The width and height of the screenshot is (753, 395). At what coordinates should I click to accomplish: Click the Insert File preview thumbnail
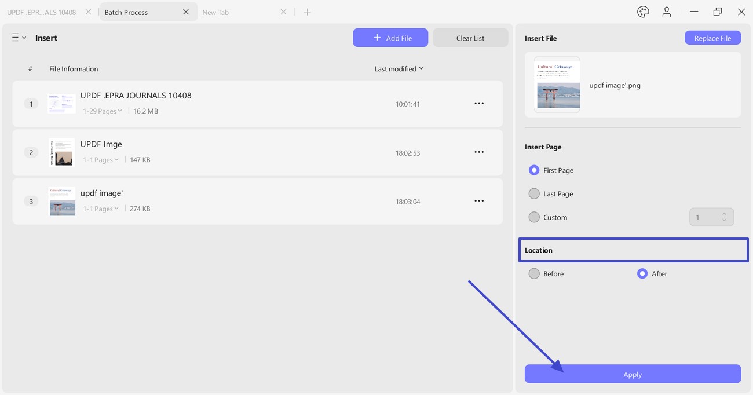coord(557,85)
